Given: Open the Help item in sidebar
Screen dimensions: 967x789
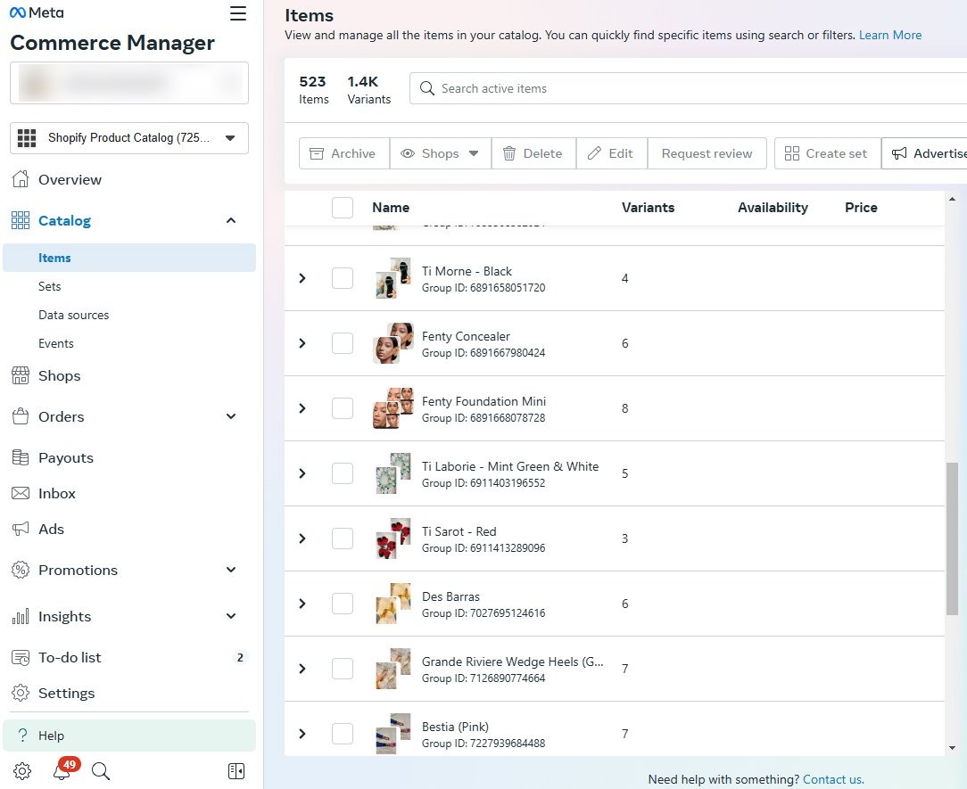Looking at the screenshot, I should pyautogui.click(x=129, y=736).
